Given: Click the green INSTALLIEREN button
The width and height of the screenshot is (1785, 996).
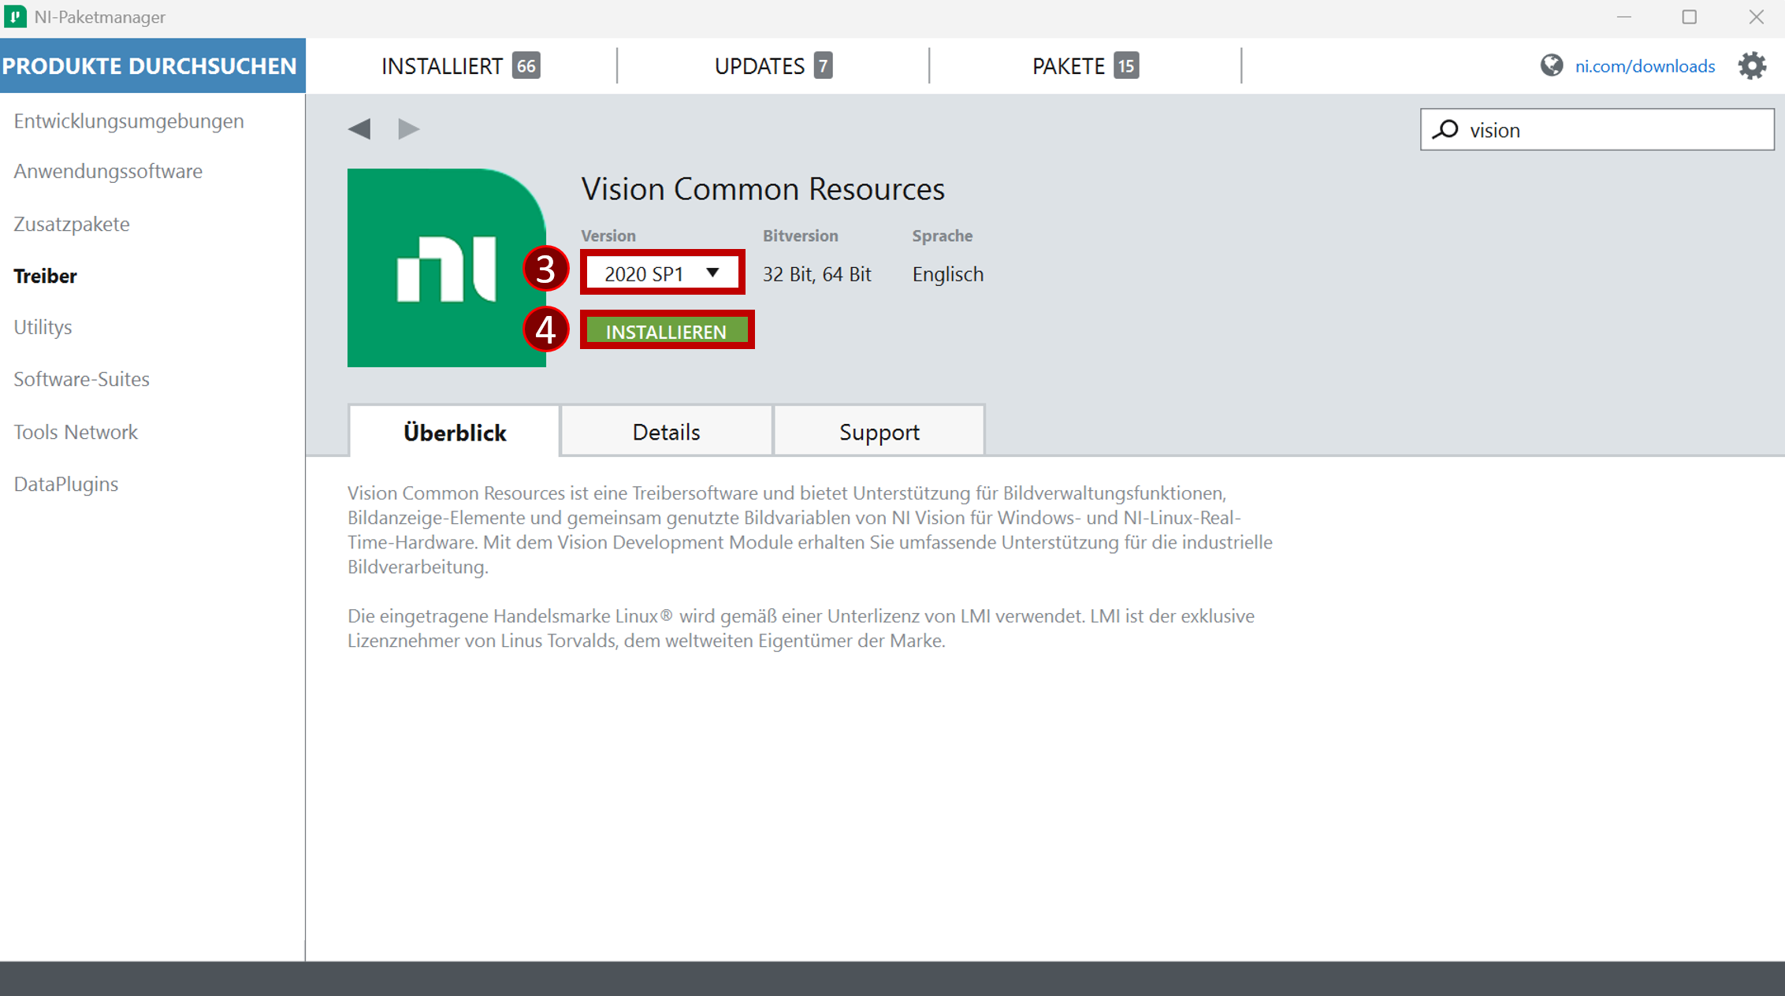Looking at the screenshot, I should [666, 330].
